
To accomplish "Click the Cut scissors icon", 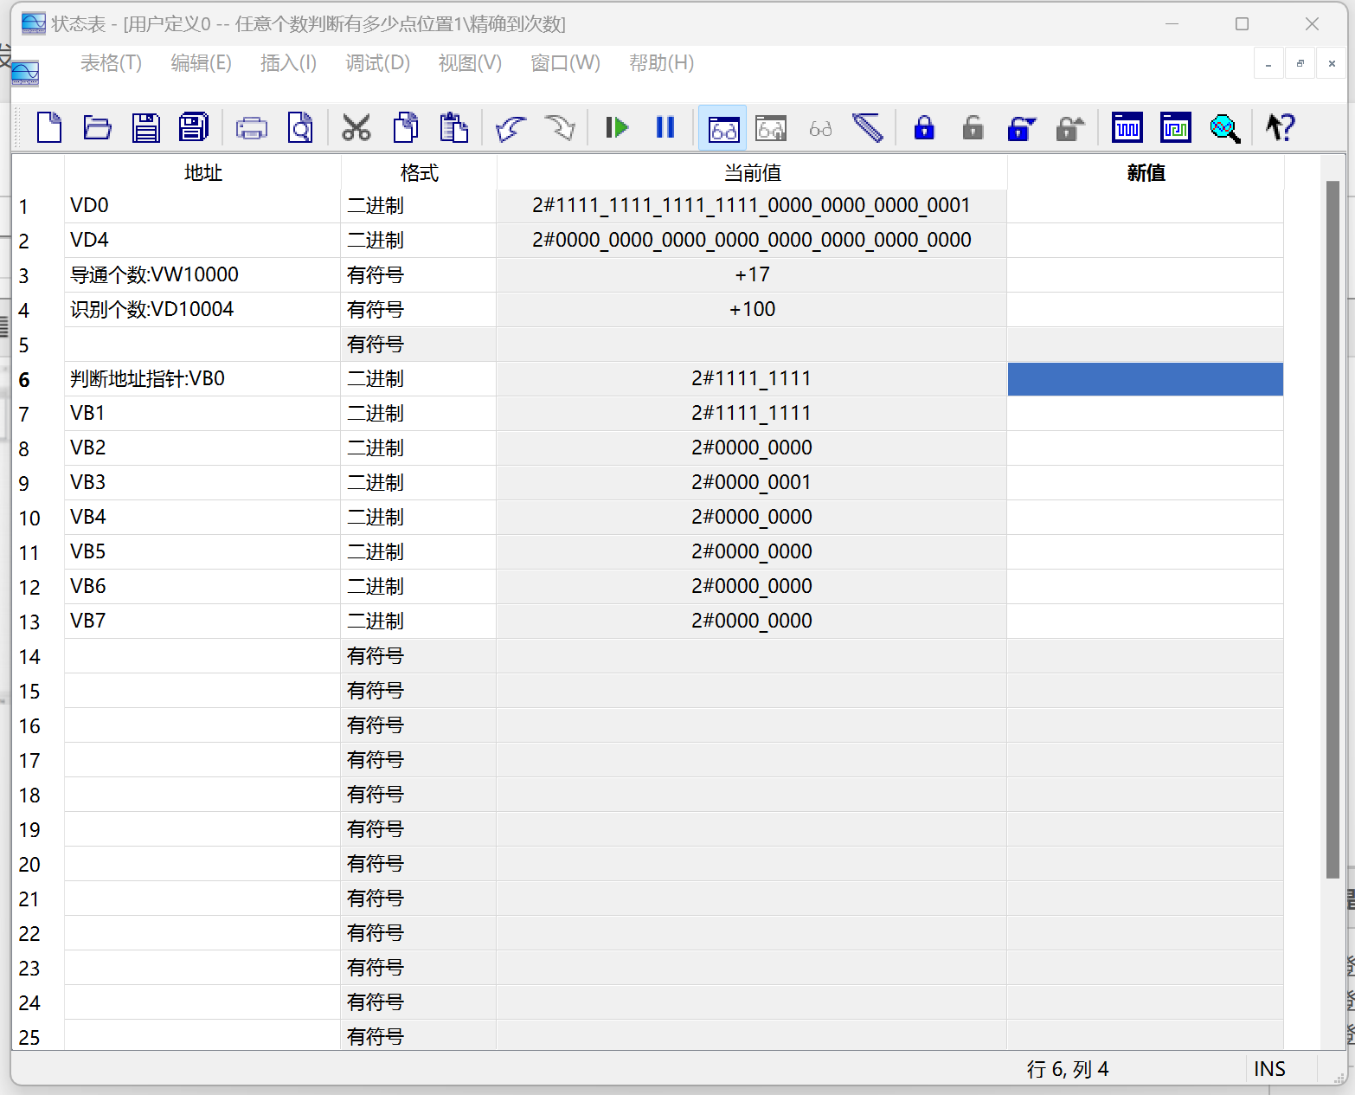I will [356, 128].
